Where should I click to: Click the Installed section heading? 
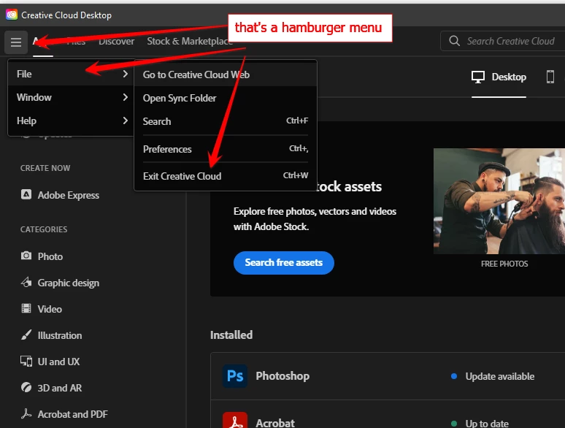[231, 335]
